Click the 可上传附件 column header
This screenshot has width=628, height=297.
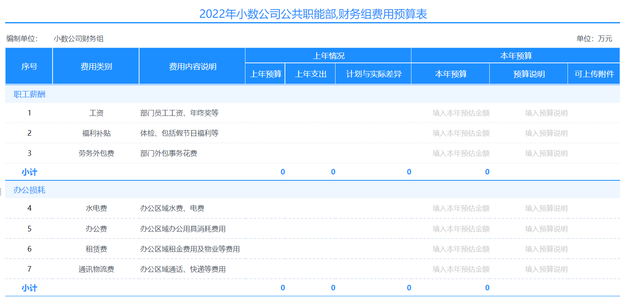pyautogui.click(x=594, y=74)
